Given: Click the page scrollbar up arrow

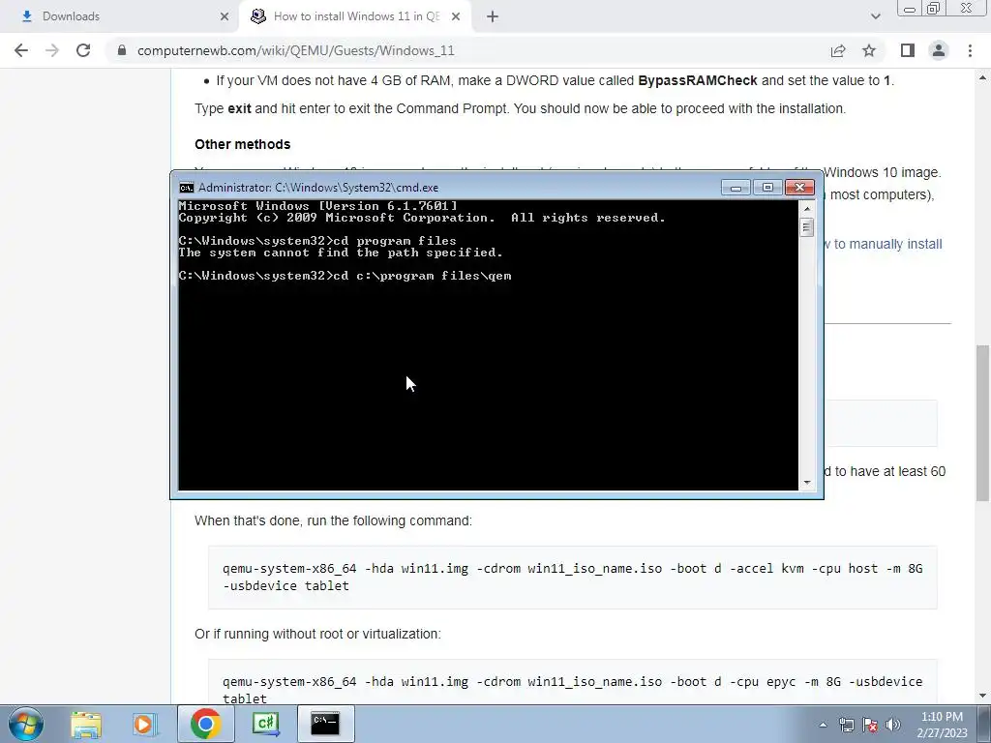Looking at the screenshot, I should [982, 77].
